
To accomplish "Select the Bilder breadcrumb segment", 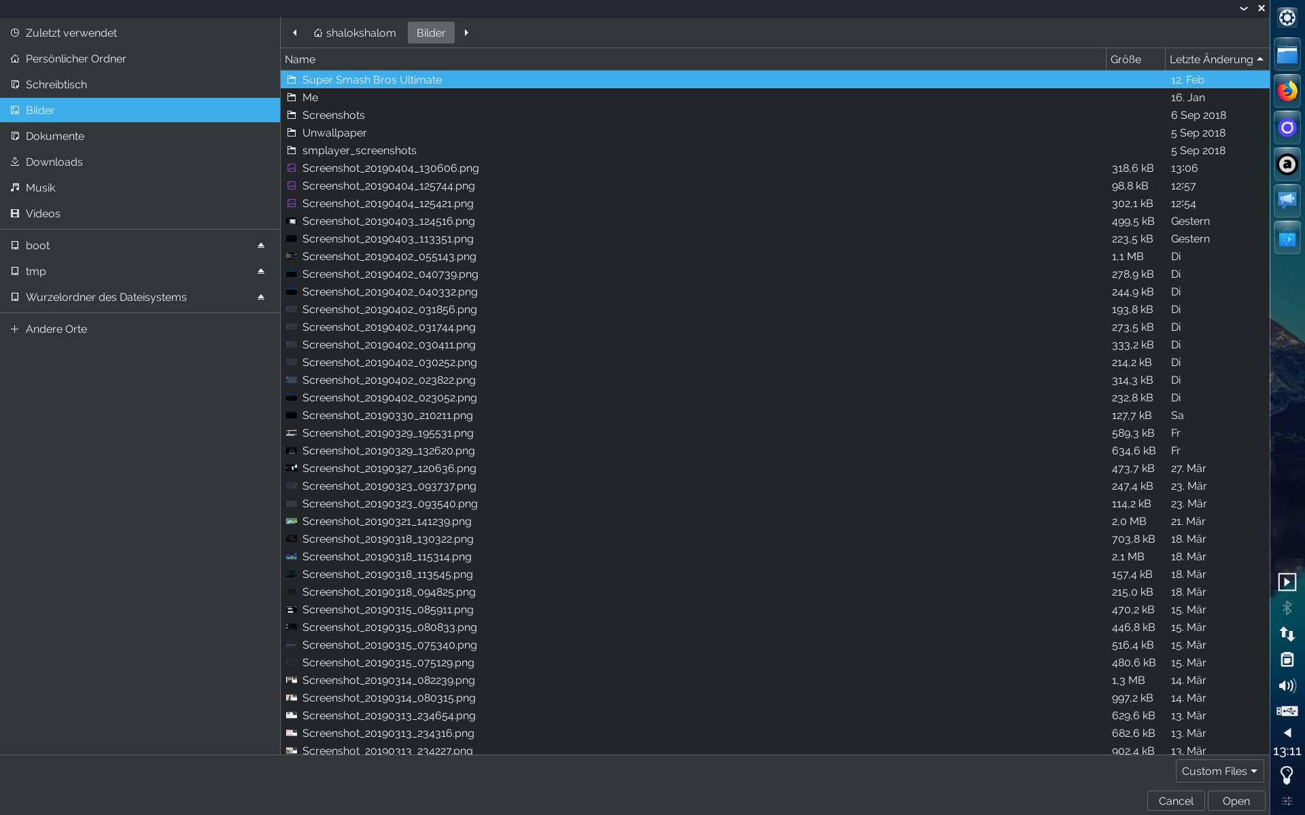I will tap(430, 33).
